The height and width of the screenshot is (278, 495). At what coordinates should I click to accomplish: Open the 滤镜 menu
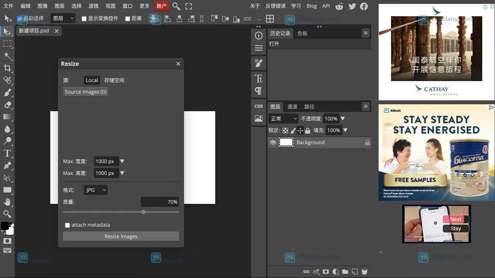pyautogui.click(x=94, y=6)
